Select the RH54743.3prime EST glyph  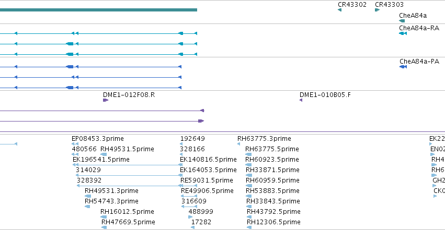tap(87, 207)
